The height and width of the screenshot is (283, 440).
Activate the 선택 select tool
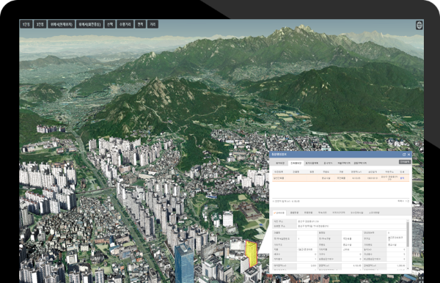click(x=110, y=24)
